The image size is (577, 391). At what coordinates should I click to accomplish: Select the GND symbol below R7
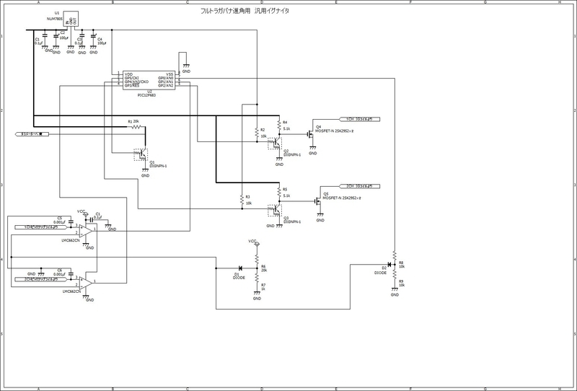click(x=257, y=294)
